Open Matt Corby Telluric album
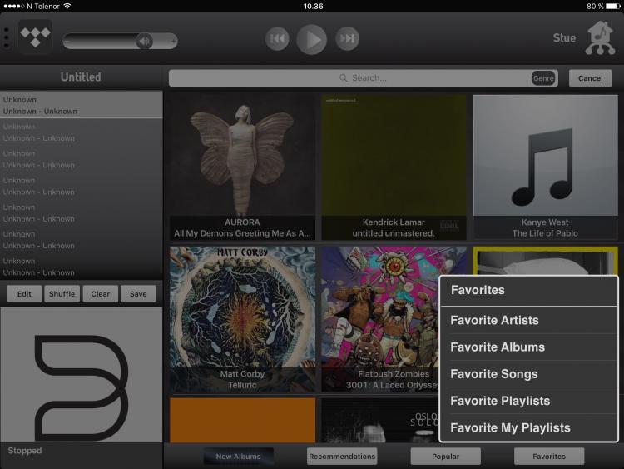 pos(242,319)
